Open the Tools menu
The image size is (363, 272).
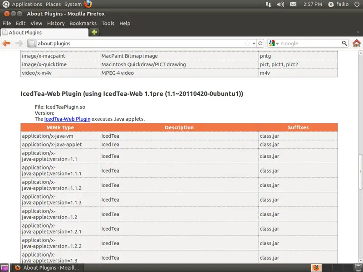[108, 24]
